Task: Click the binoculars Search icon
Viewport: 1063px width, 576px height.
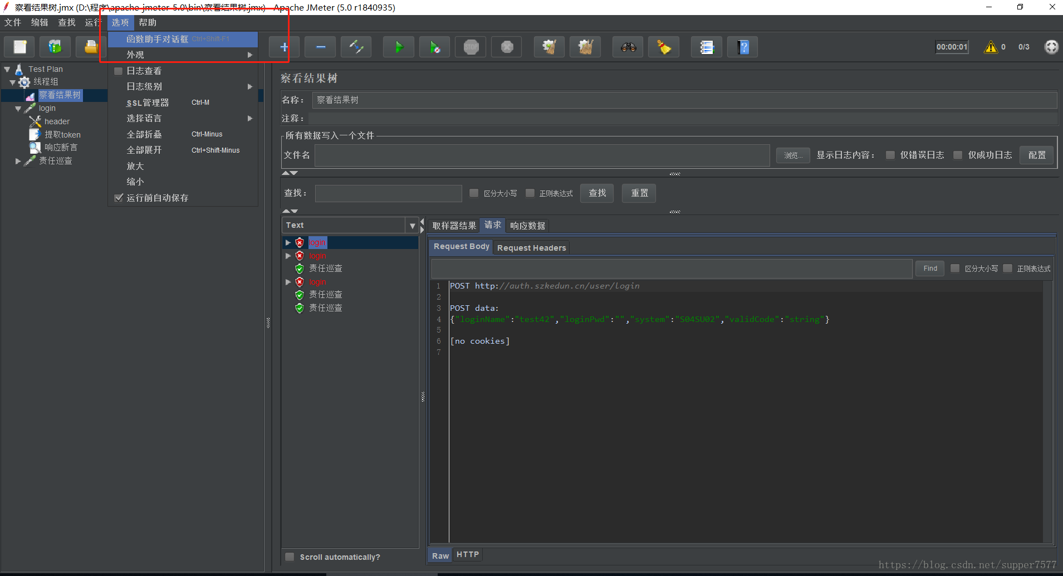Action: [628, 47]
